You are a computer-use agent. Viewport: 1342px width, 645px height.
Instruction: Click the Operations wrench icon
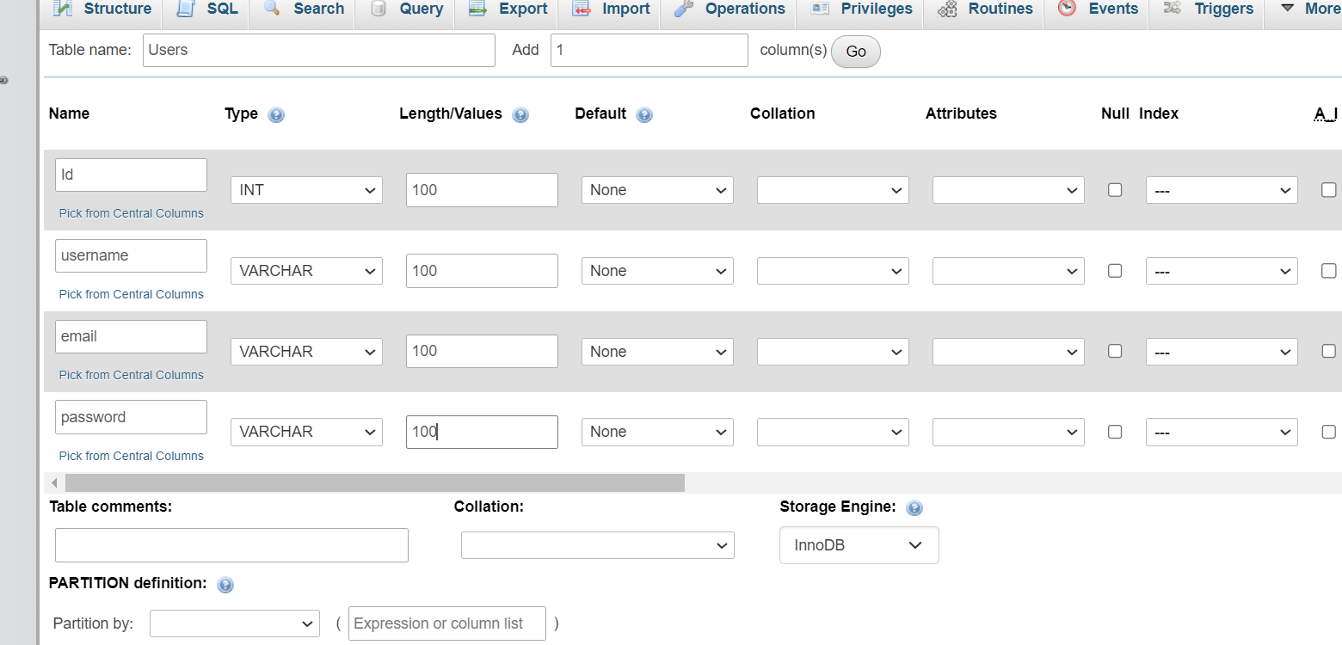(684, 9)
